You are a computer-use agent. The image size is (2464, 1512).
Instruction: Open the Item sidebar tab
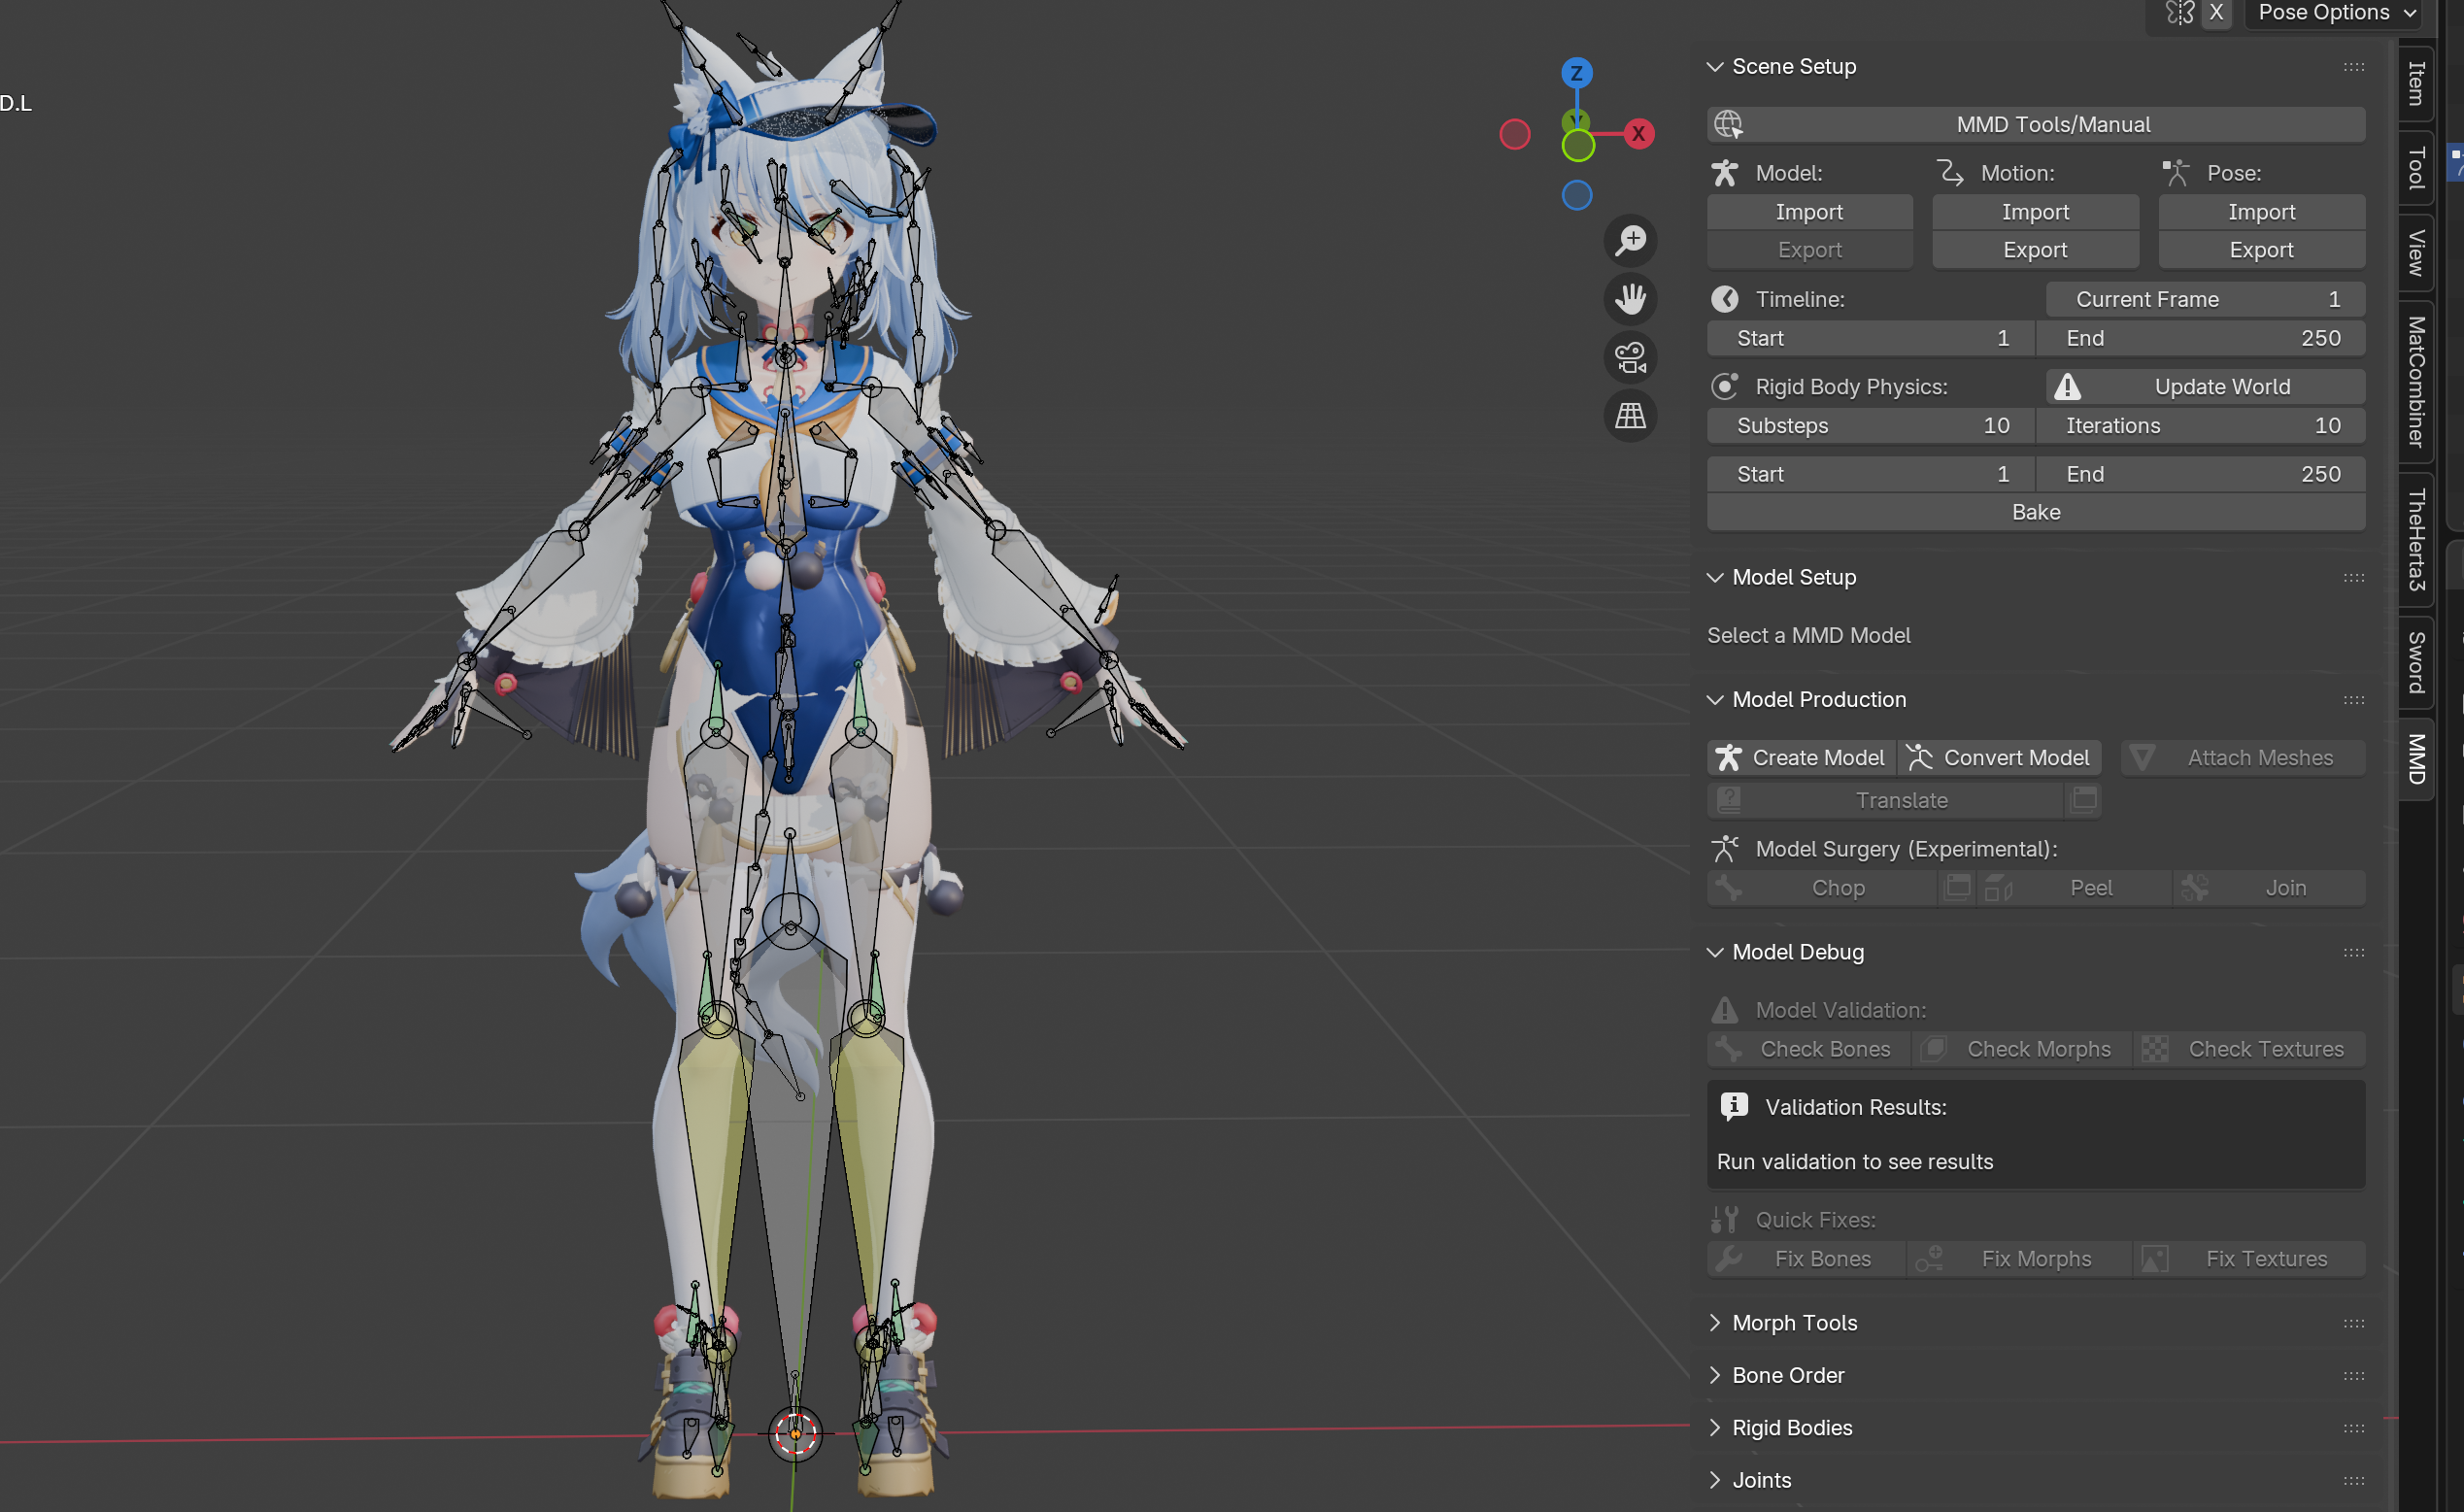tap(2416, 84)
